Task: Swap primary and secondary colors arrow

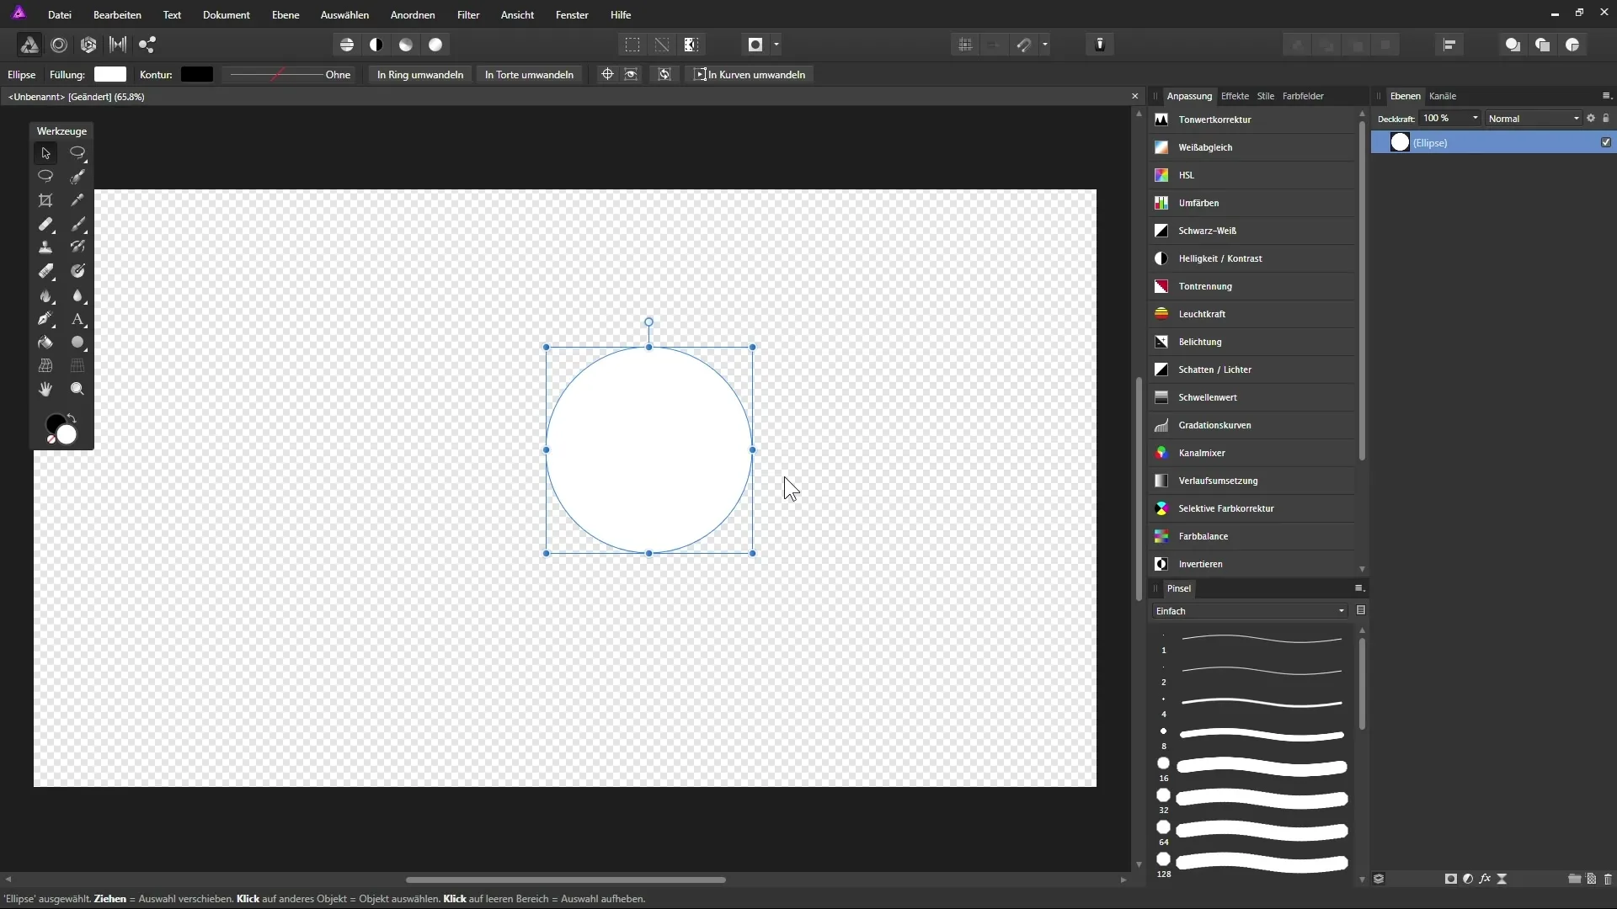Action: pyautogui.click(x=72, y=418)
